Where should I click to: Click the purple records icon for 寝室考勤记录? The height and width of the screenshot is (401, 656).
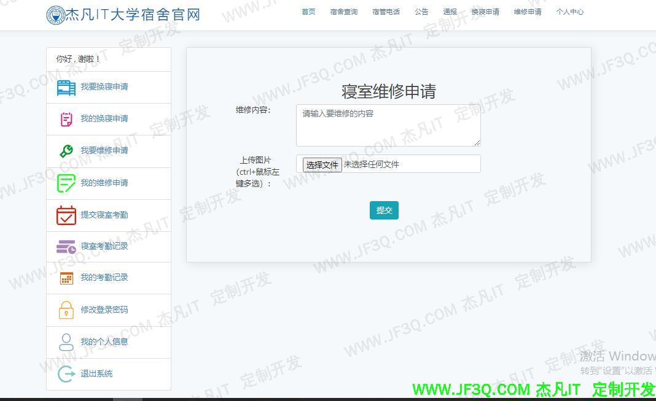66,246
